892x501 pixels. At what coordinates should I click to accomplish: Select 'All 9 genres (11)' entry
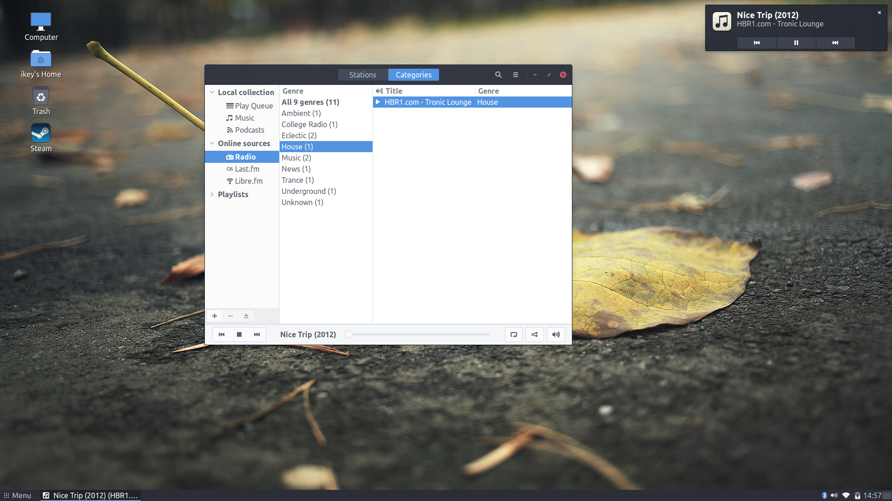tap(326, 102)
